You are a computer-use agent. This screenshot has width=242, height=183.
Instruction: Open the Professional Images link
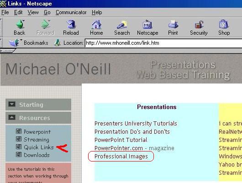121,157
